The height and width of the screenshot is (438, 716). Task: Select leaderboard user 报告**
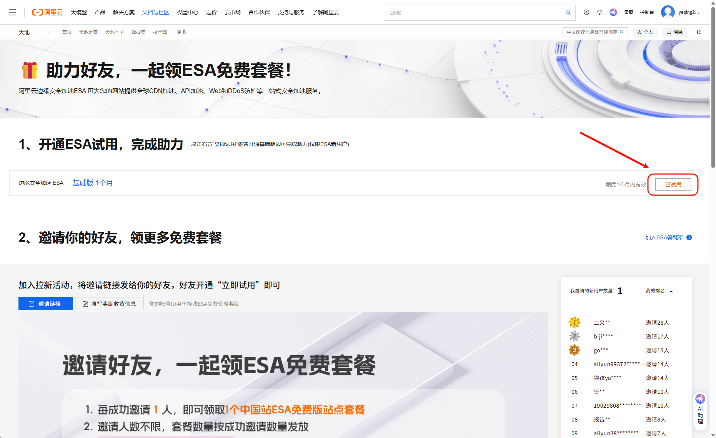point(602,420)
